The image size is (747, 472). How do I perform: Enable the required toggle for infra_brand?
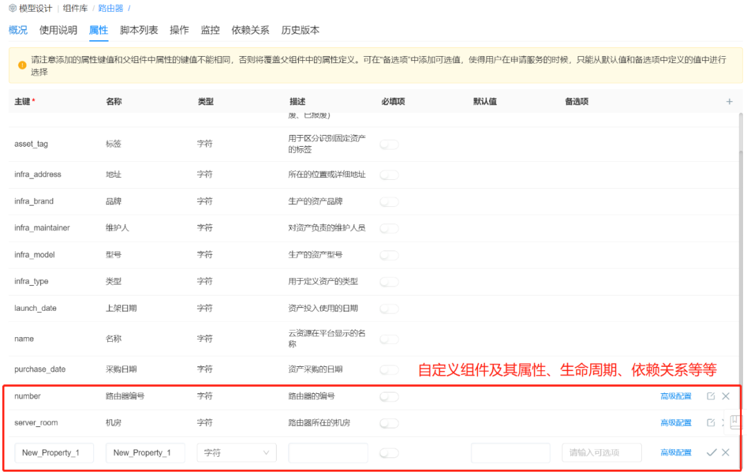pos(389,201)
